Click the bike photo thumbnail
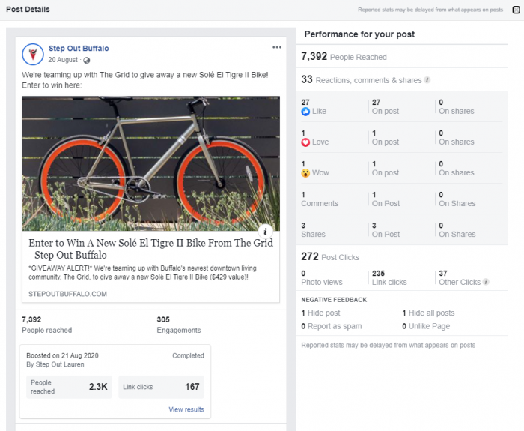 tap(150, 163)
